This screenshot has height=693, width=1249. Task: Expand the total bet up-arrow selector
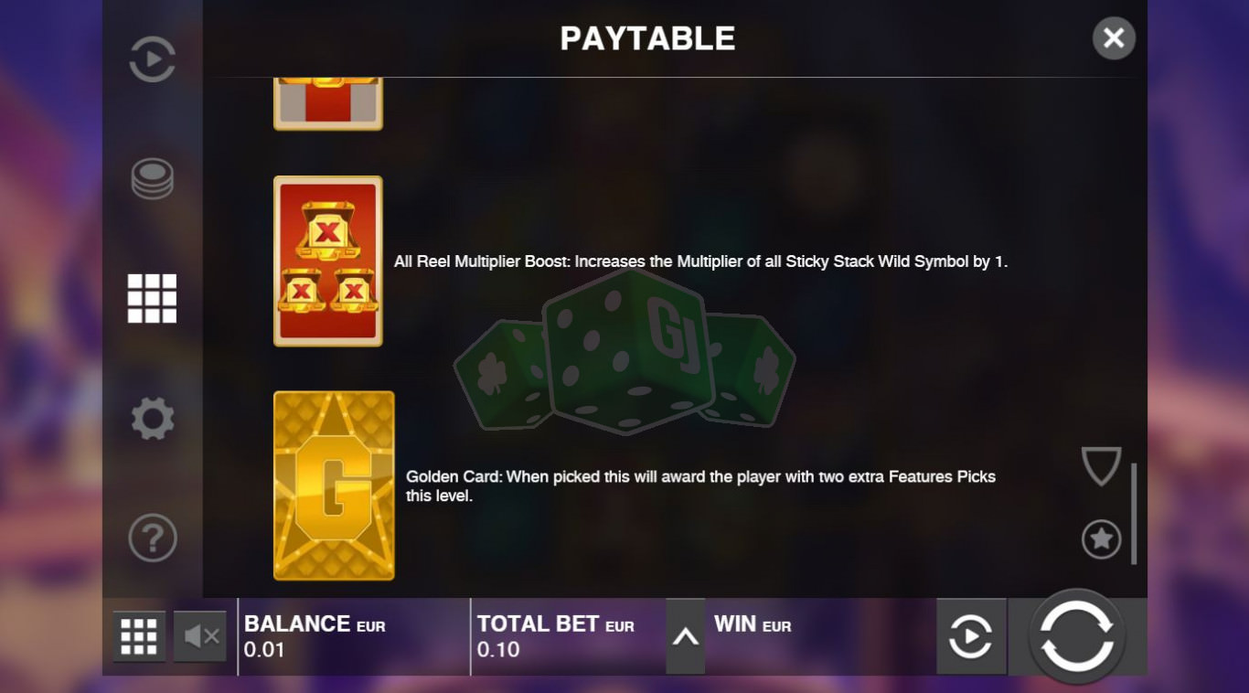click(x=686, y=637)
